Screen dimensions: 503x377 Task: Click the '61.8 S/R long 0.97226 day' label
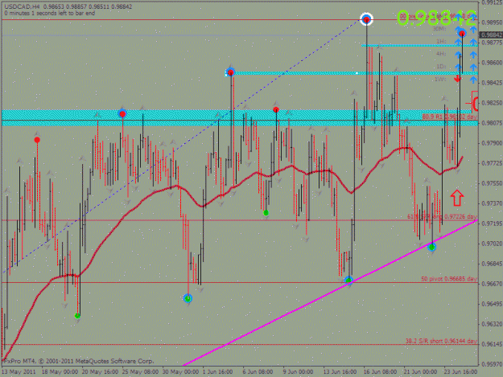pos(443,217)
